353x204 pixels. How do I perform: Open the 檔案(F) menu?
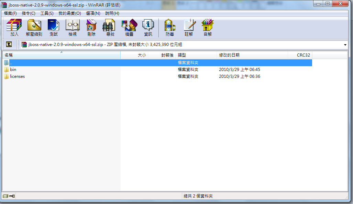tap(10, 13)
